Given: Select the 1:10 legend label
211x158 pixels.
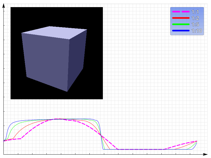Looking at the screenshot, I should click(x=197, y=31).
